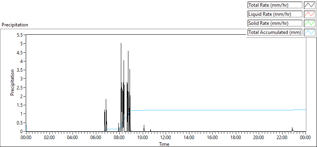Click the blue Total Accumulated plot sample icon
Viewport: 317px width, 147px height.
309,32
